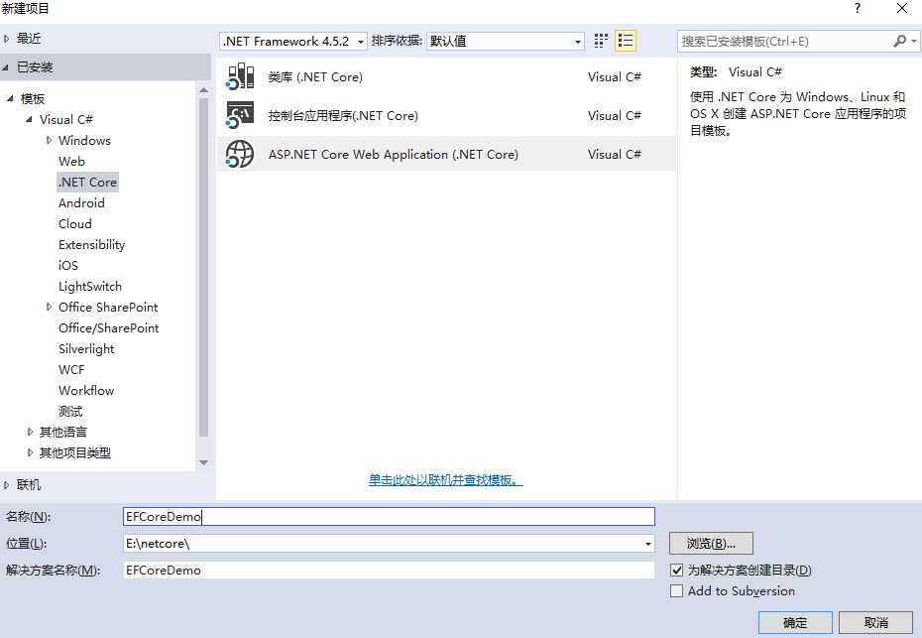Confirm with the 确定 button
Viewport: 922px width, 638px height.
point(795,623)
